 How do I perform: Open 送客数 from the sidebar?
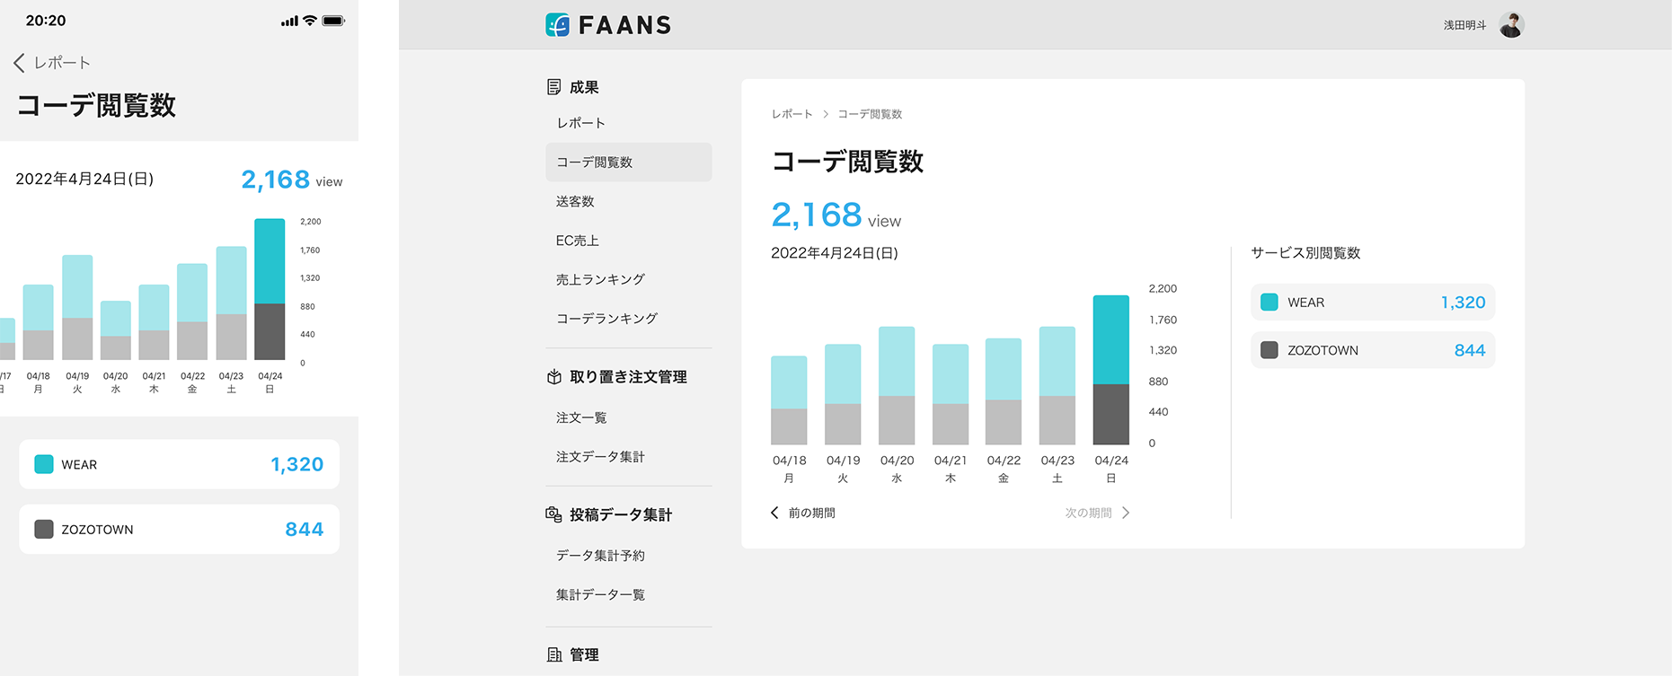[575, 201]
